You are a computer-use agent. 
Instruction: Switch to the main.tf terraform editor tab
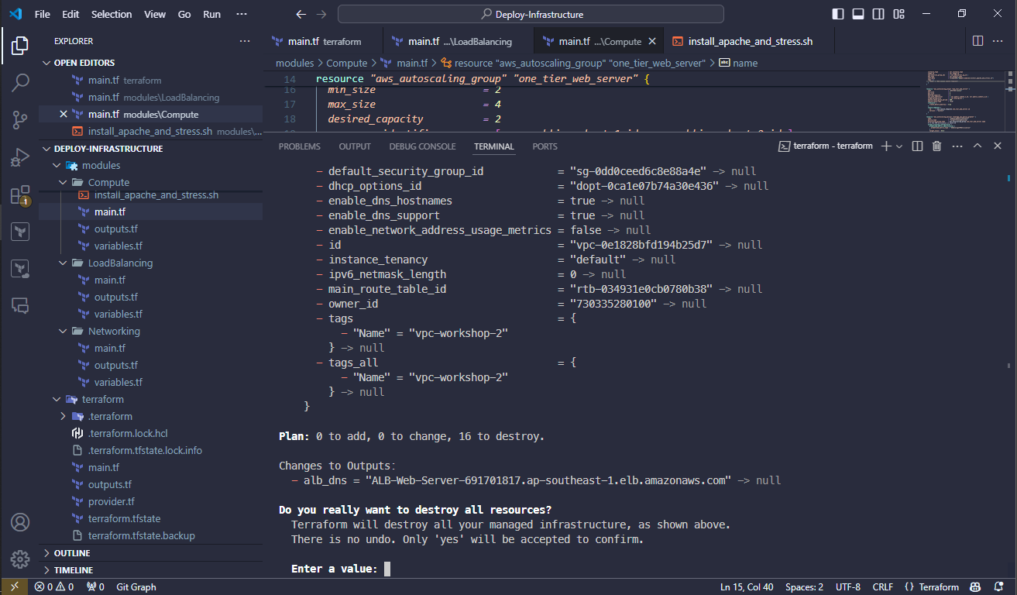(x=323, y=41)
